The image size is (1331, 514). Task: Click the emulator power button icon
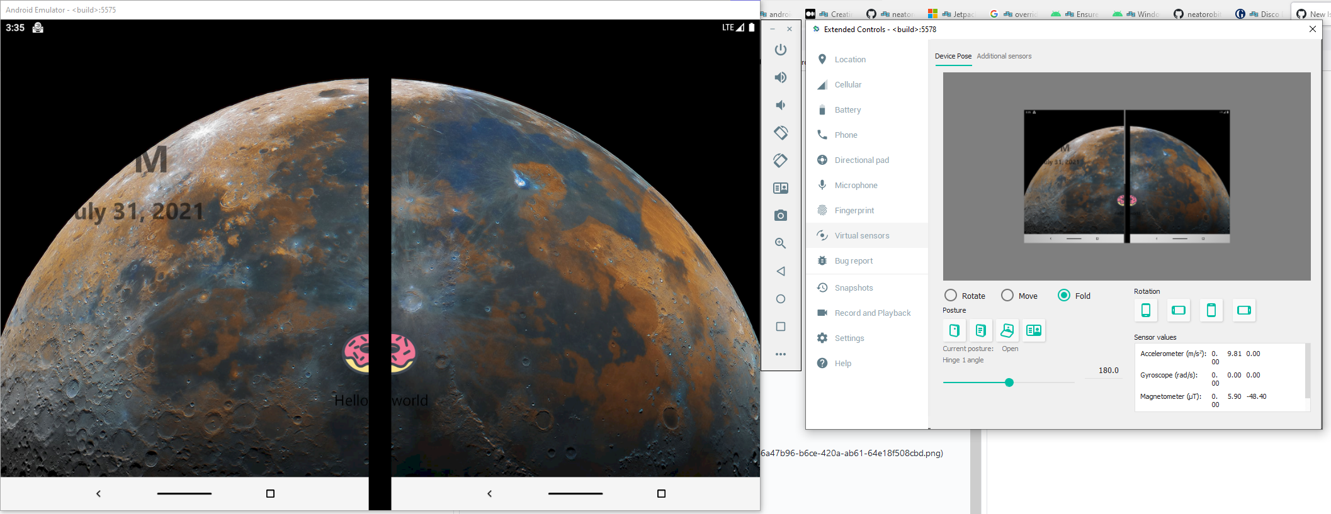coord(781,50)
